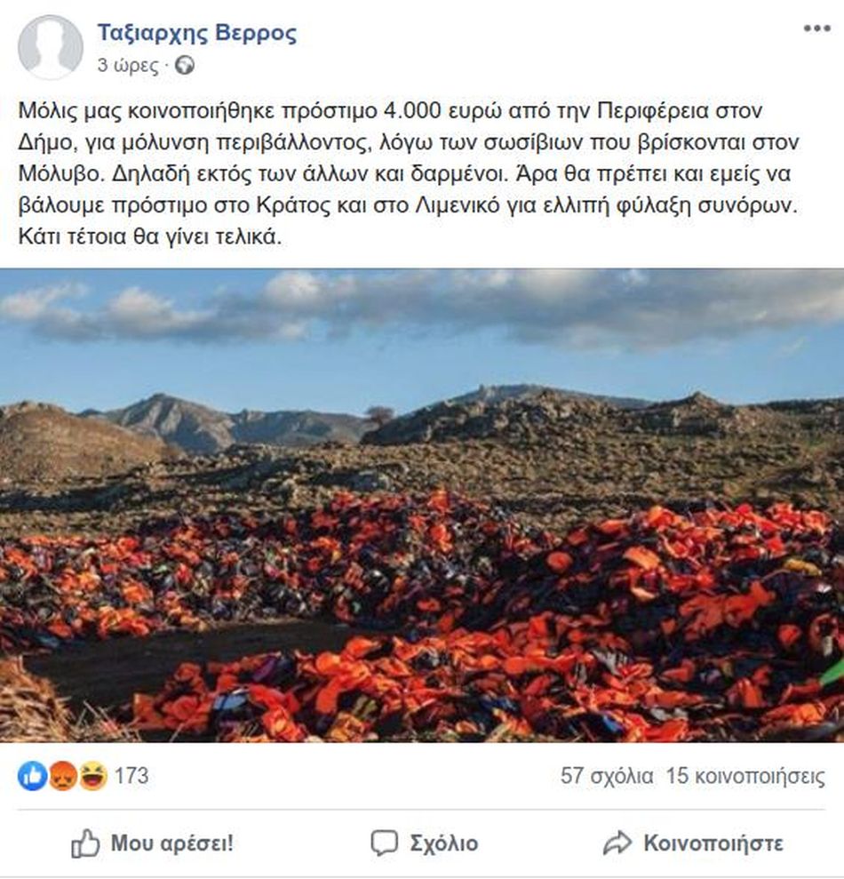844x879 pixels.
Task: Open the three-dot post options menu
Action: [x=816, y=28]
